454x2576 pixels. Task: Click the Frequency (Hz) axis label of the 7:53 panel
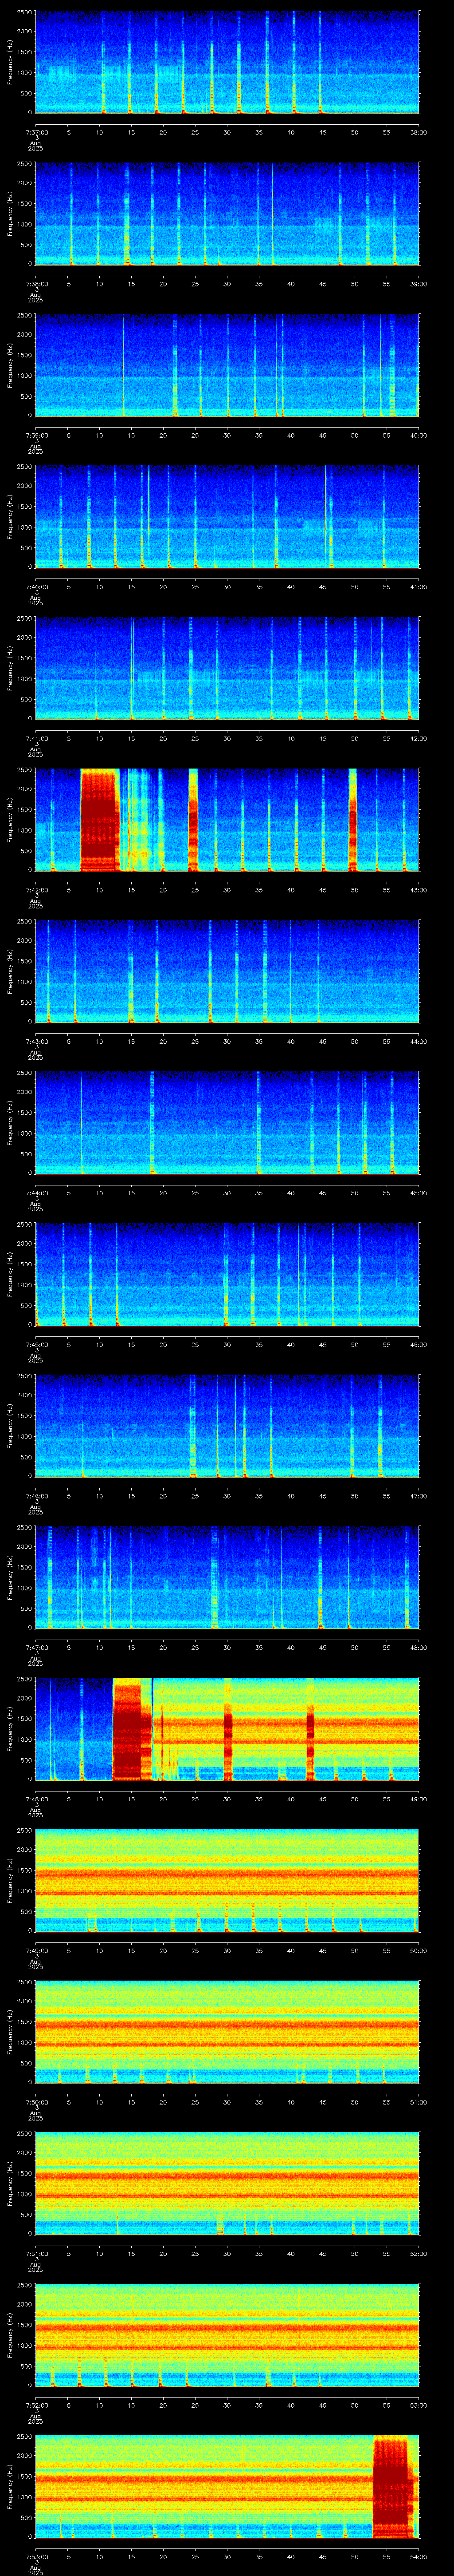(x=10, y=2486)
